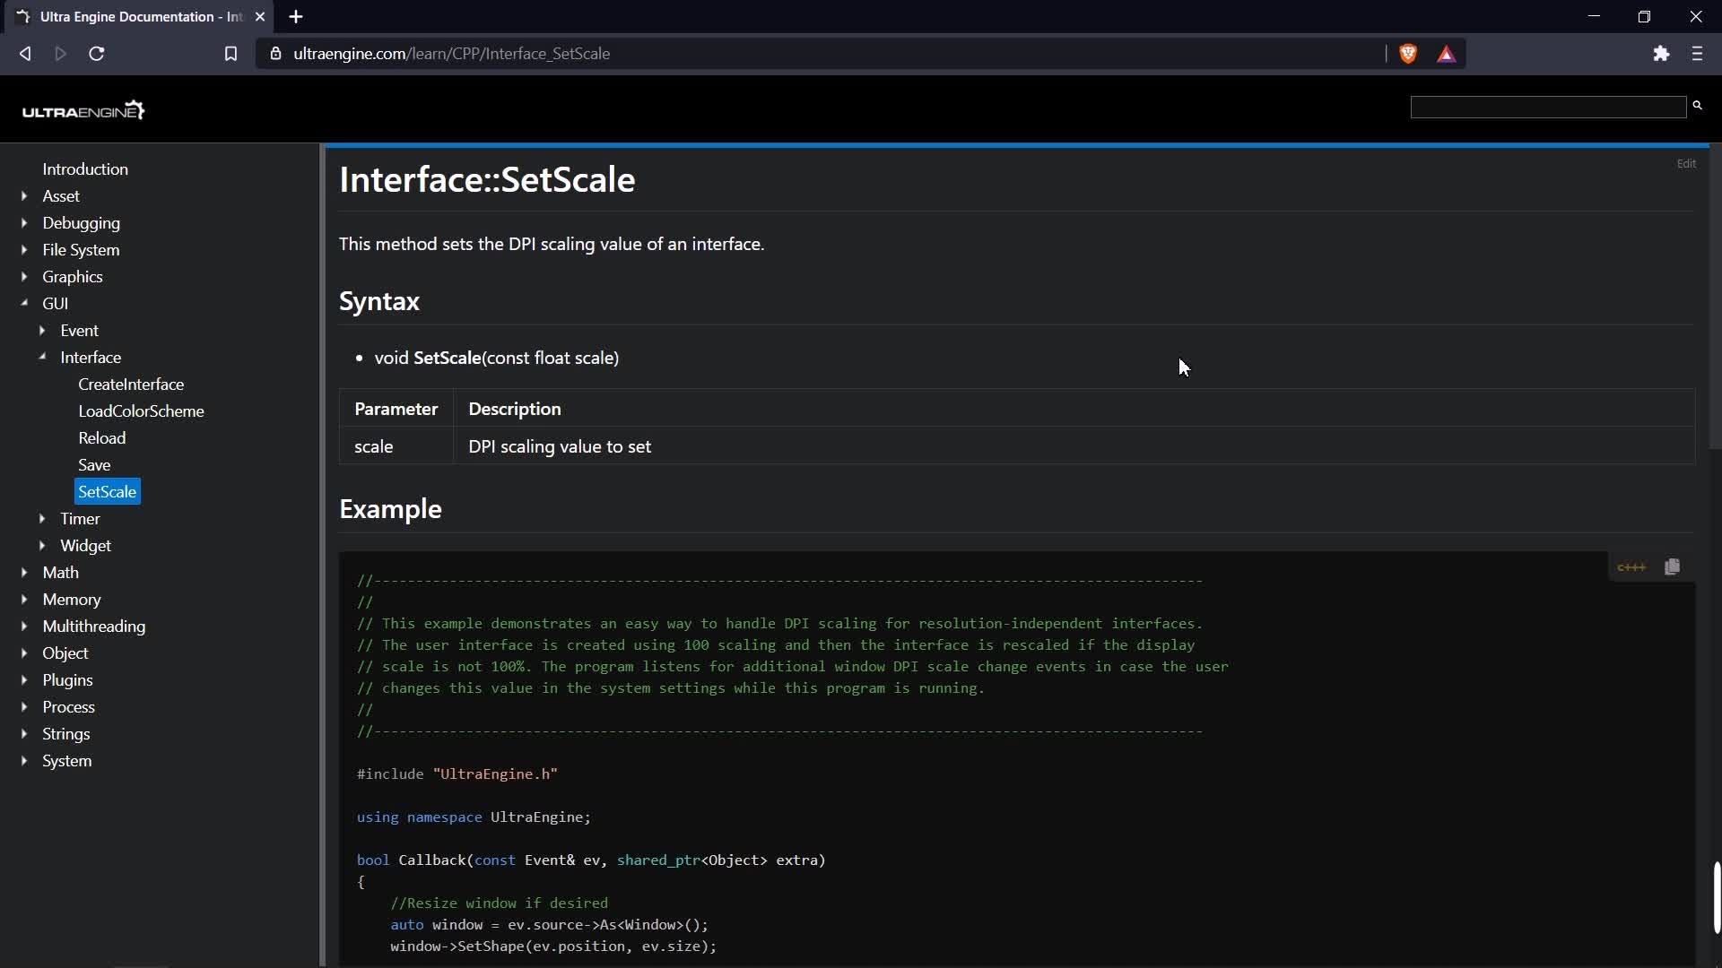Screen dimensions: 1722x968
Task: Click the Brave Rewards triangle icon
Action: [1447, 55]
